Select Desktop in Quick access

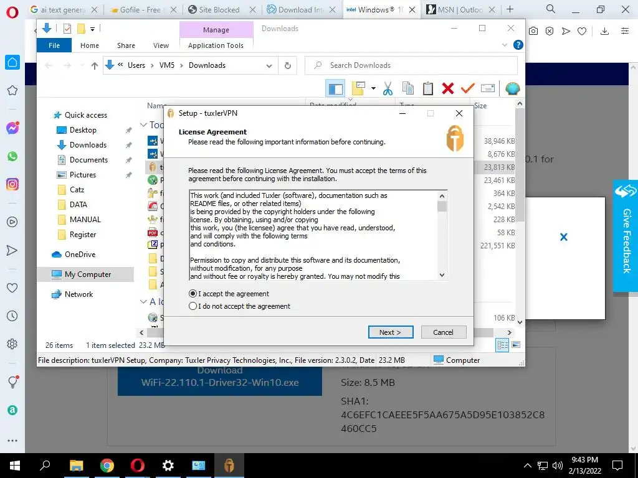point(83,130)
